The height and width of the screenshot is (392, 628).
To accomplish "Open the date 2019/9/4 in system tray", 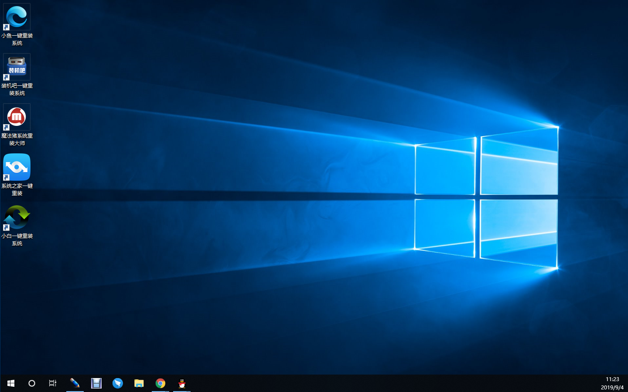I will point(612,387).
